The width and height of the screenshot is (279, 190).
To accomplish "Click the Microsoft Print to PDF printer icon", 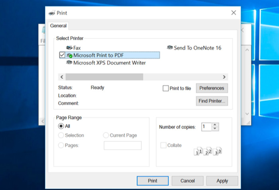I will pyautogui.click(x=69, y=55).
